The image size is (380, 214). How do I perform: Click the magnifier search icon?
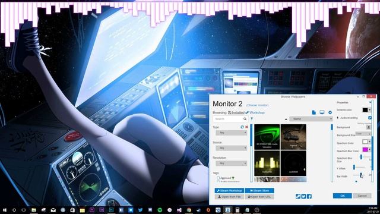click(245, 119)
